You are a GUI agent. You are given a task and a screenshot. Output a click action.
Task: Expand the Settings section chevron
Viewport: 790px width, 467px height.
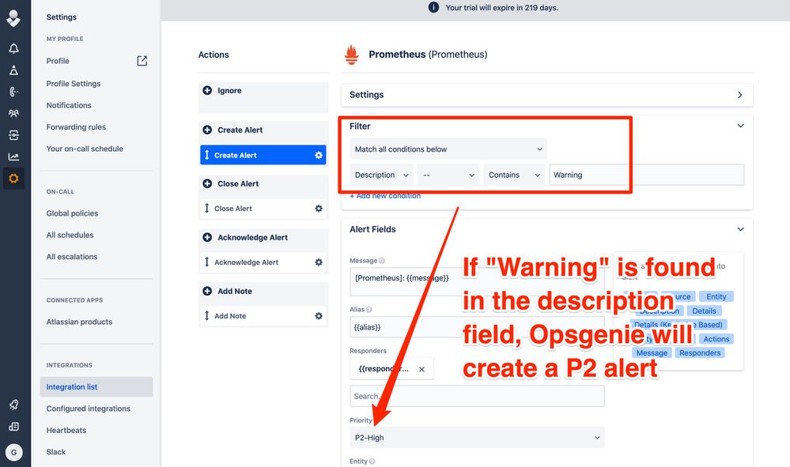(739, 95)
